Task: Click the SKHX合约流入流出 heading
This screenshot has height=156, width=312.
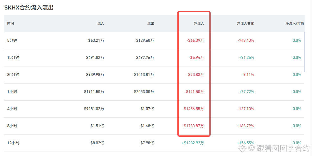Action: pyautogui.click(x=29, y=8)
